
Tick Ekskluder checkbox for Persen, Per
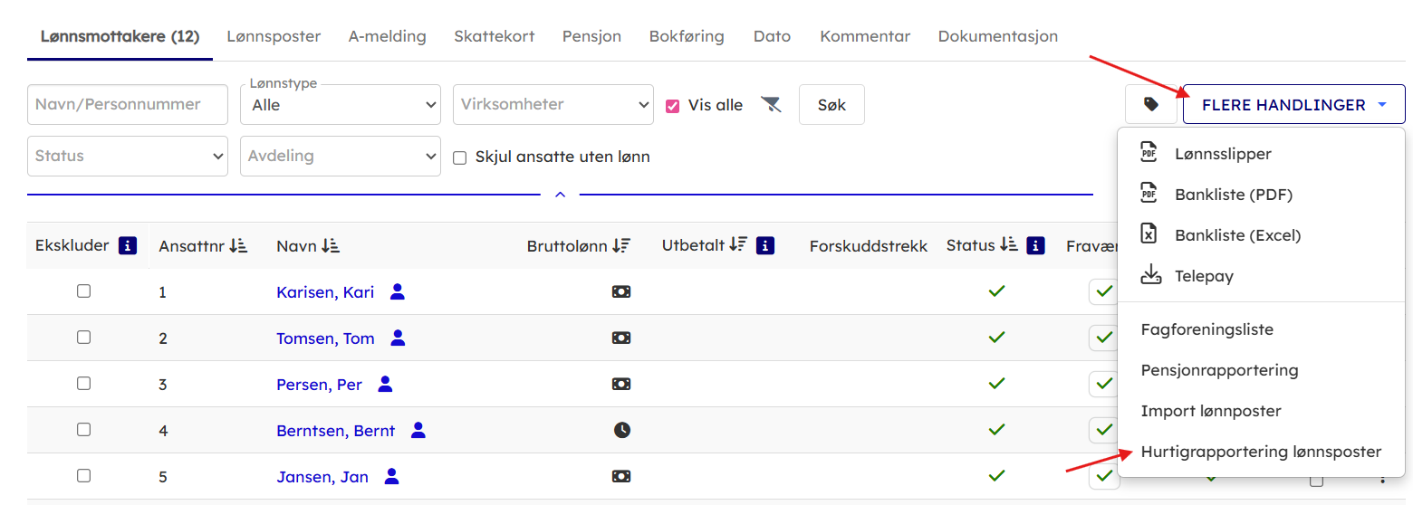click(x=83, y=384)
